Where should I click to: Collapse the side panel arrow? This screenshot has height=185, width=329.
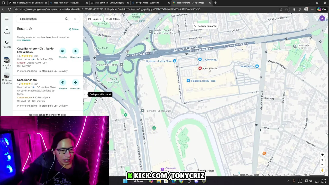[x=85, y=94]
